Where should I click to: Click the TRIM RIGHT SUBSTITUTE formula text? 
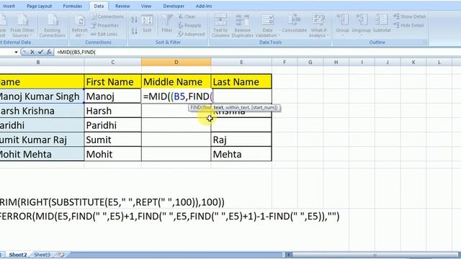click(112, 202)
